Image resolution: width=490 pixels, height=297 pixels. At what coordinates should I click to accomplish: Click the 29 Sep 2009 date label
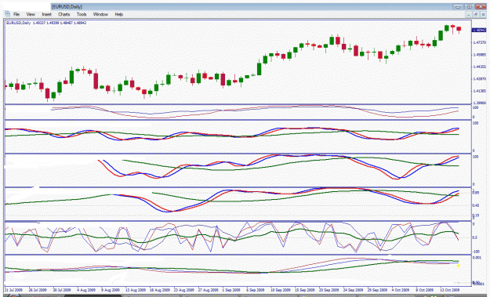(377, 290)
